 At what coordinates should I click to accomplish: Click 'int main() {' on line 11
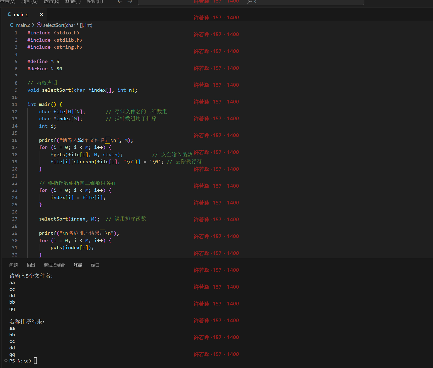click(45, 104)
